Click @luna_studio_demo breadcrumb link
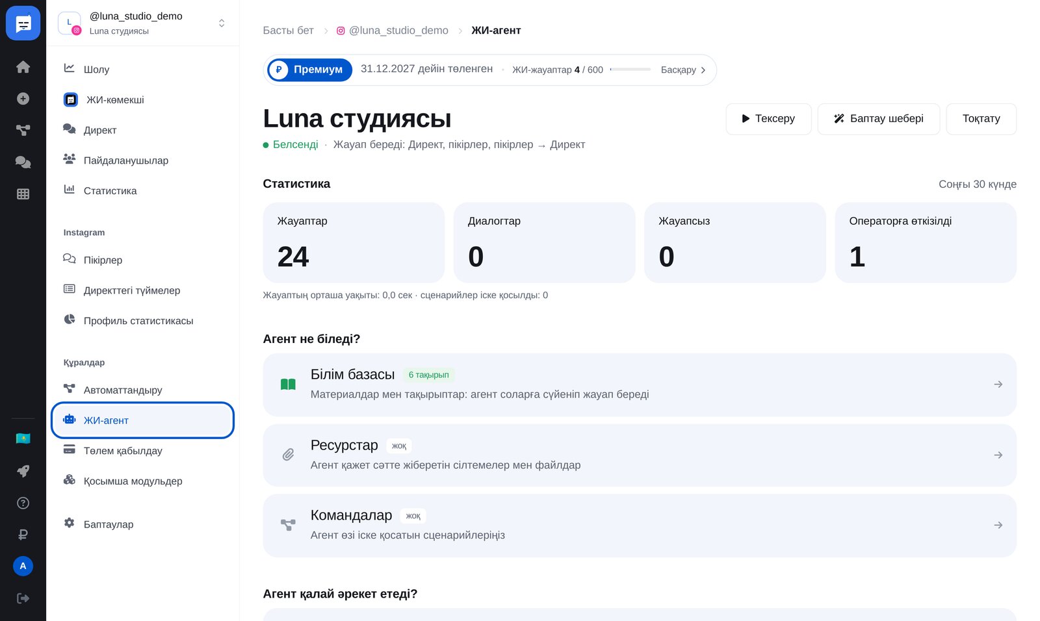 click(x=392, y=31)
